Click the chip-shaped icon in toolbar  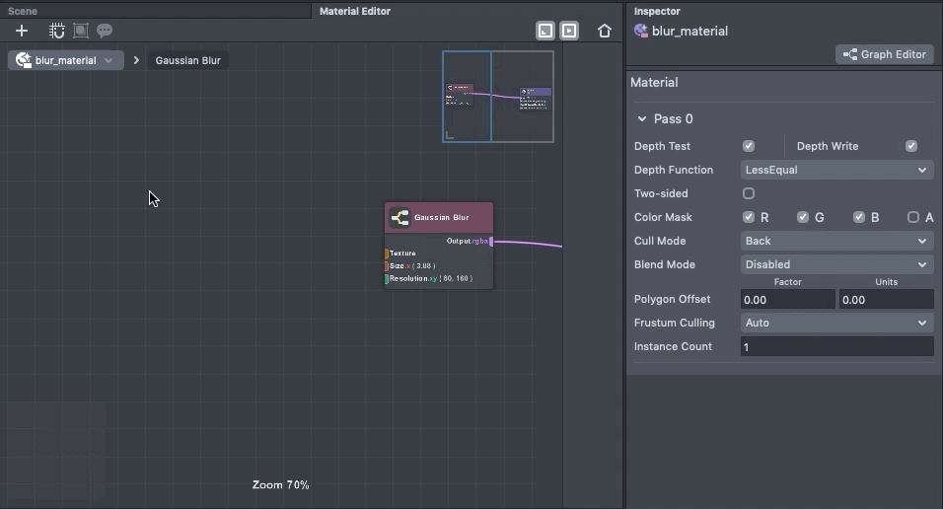[57, 31]
